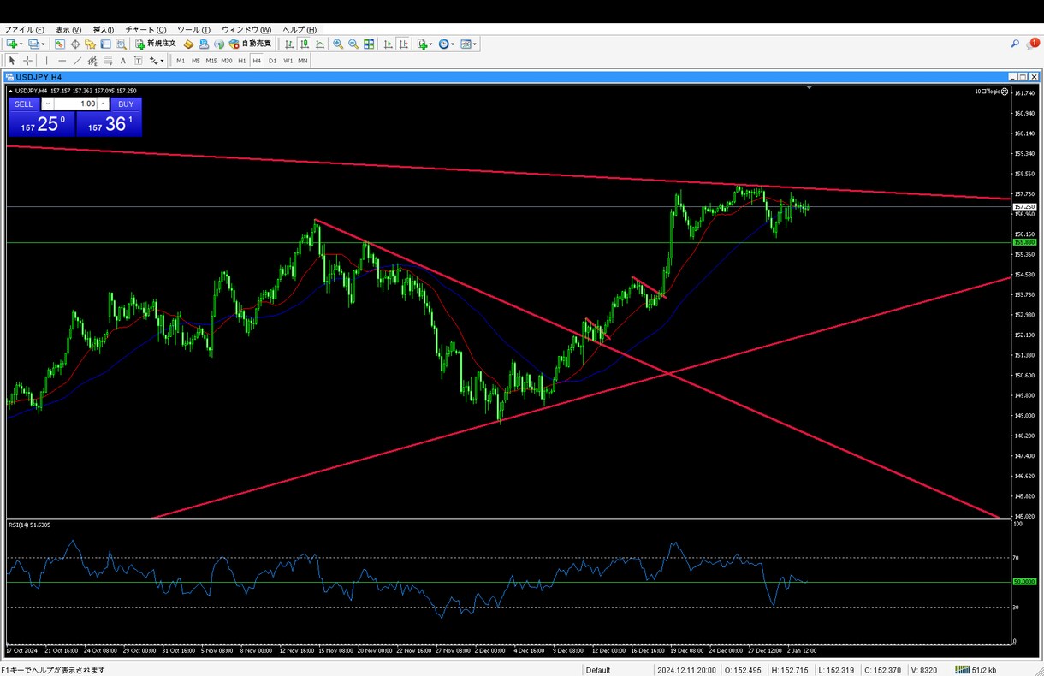The height and width of the screenshot is (676, 1044).
Task: Expand the profiles dropdown arrow
Action: (x=43, y=44)
